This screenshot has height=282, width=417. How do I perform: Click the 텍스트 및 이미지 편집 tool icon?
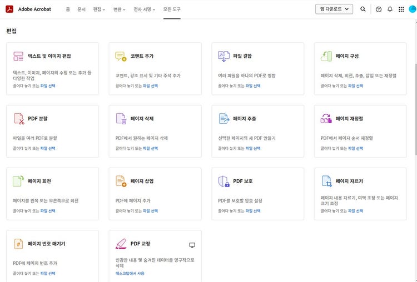tap(18, 56)
